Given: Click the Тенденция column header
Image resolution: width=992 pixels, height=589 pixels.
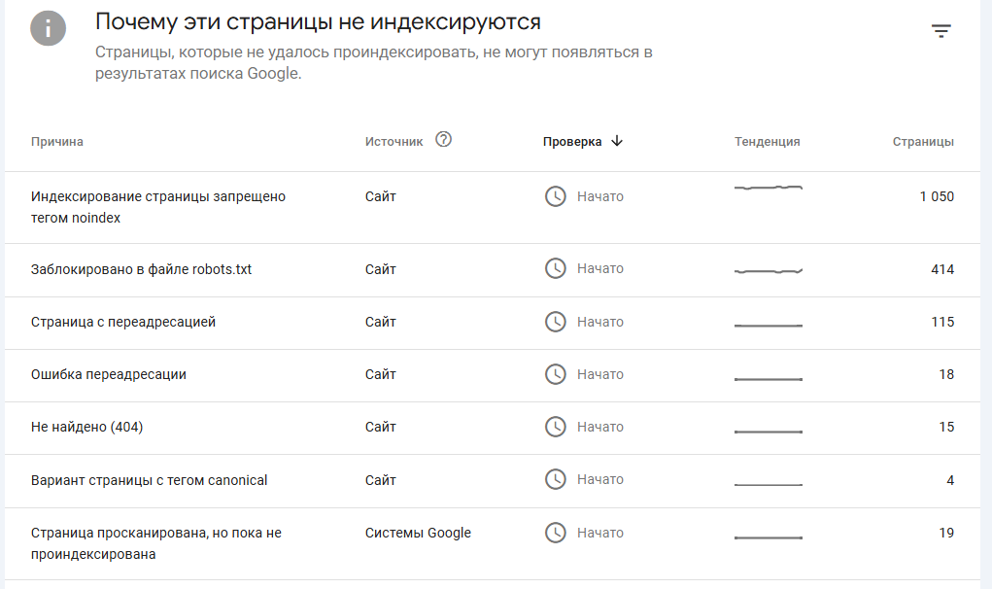Looking at the screenshot, I should (x=767, y=142).
